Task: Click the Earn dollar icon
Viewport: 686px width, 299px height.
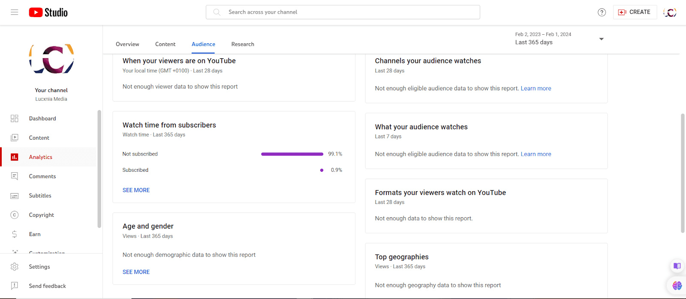Action: click(15, 234)
